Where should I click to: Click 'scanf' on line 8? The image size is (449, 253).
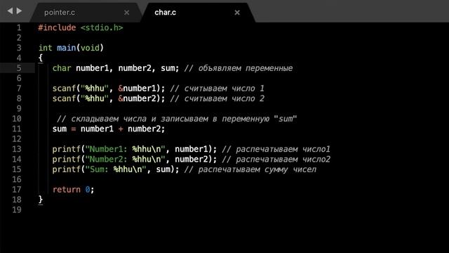pyautogui.click(x=64, y=98)
